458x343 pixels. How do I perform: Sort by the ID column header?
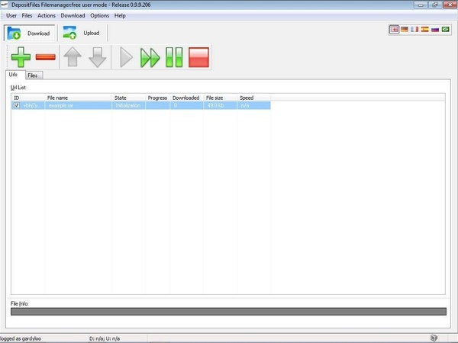tap(28, 98)
